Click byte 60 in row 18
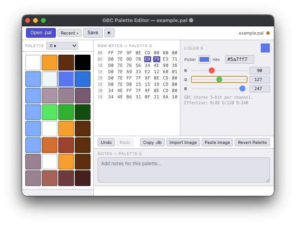The width and height of the screenshot is (296, 225). point(166,72)
